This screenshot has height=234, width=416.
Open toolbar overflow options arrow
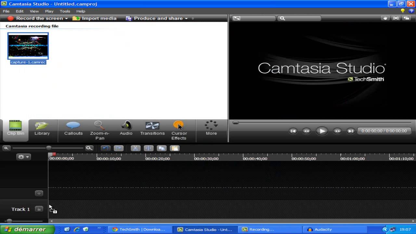point(193,19)
